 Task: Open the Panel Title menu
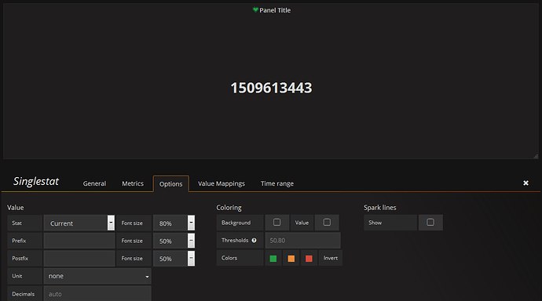click(x=275, y=10)
